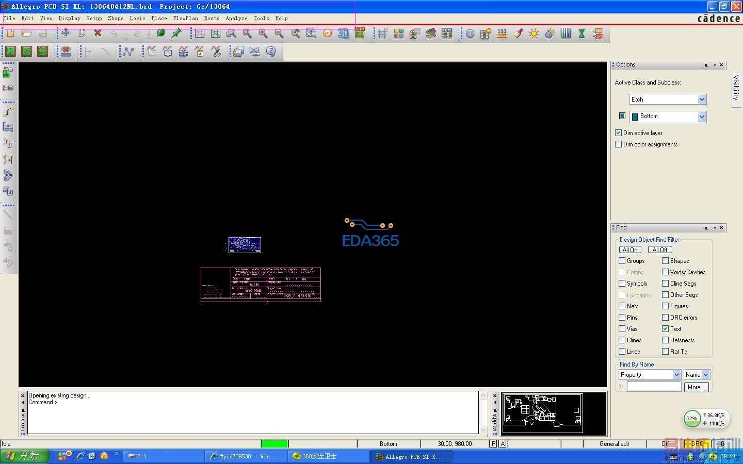The image size is (743, 464).
Task: Click the Show Measure ruler icon
Action: 502,34
